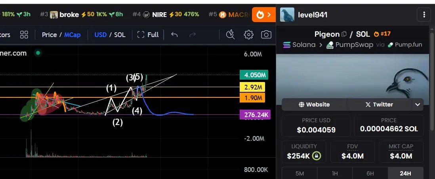
Task: Open trending token #3 broke
Action: coord(82,15)
